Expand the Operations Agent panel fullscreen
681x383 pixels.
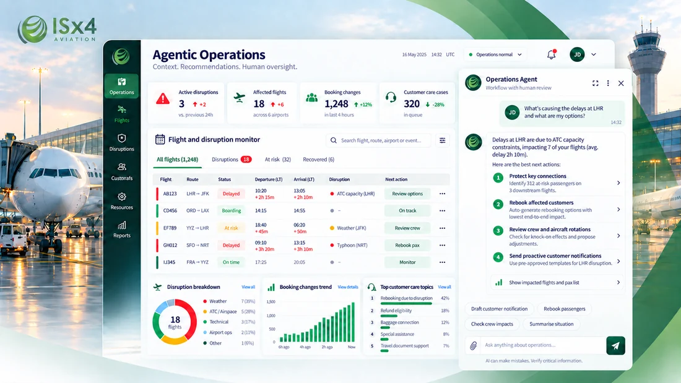point(596,84)
